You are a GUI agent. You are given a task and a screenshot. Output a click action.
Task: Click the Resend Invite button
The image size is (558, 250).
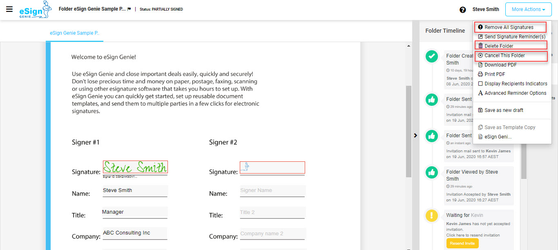point(462,243)
